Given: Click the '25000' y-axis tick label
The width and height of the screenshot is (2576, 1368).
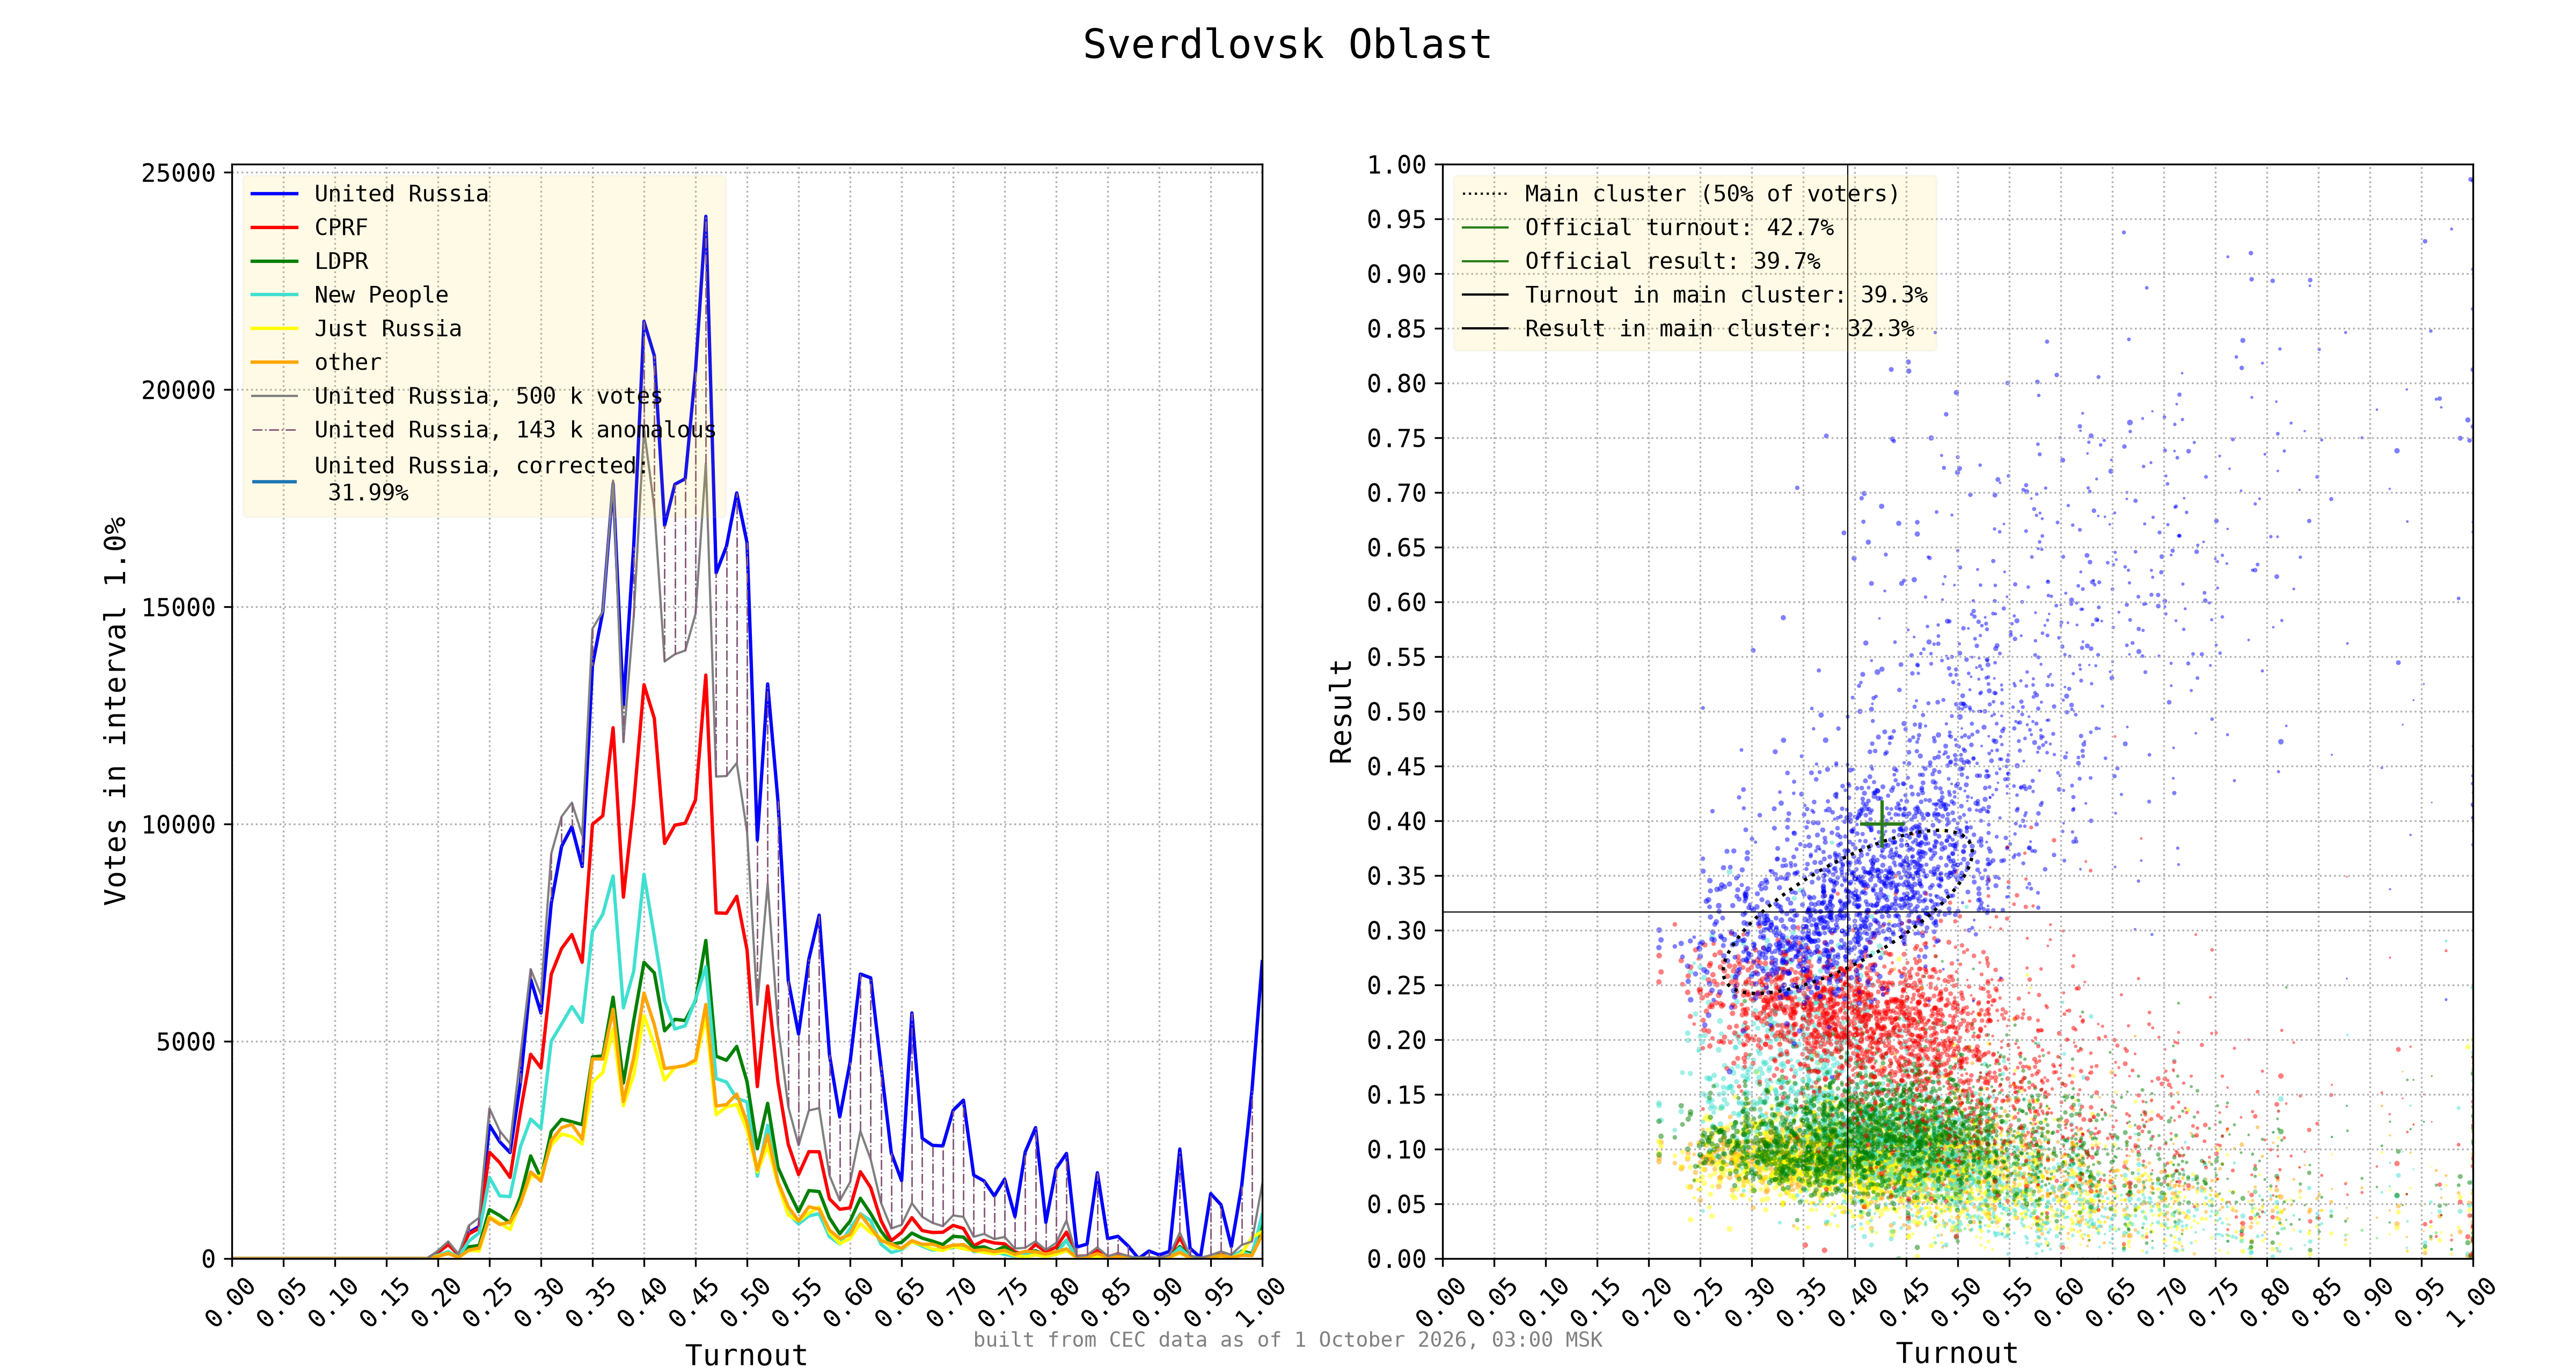Looking at the screenshot, I should pyautogui.click(x=179, y=173).
